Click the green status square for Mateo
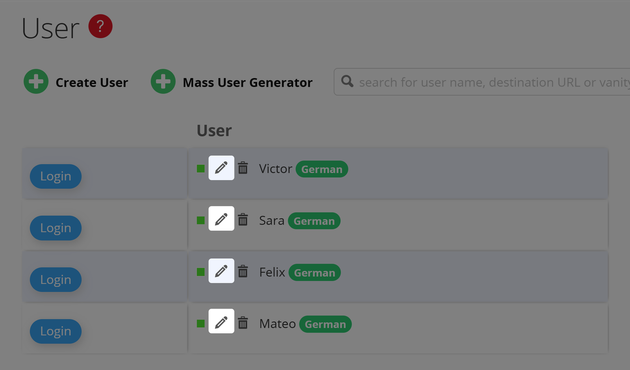The image size is (630, 370). pyautogui.click(x=201, y=324)
